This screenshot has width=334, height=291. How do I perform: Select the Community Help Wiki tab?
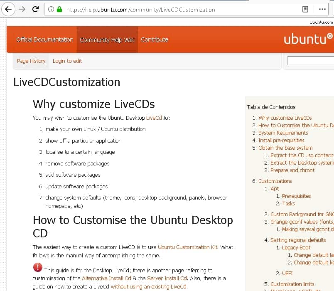click(107, 39)
